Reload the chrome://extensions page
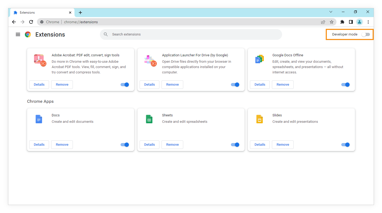The width and height of the screenshot is (382, 213). 31,22
